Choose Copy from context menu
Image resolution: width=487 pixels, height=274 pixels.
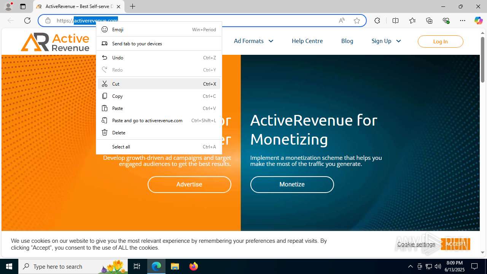[x=159, y=96]
